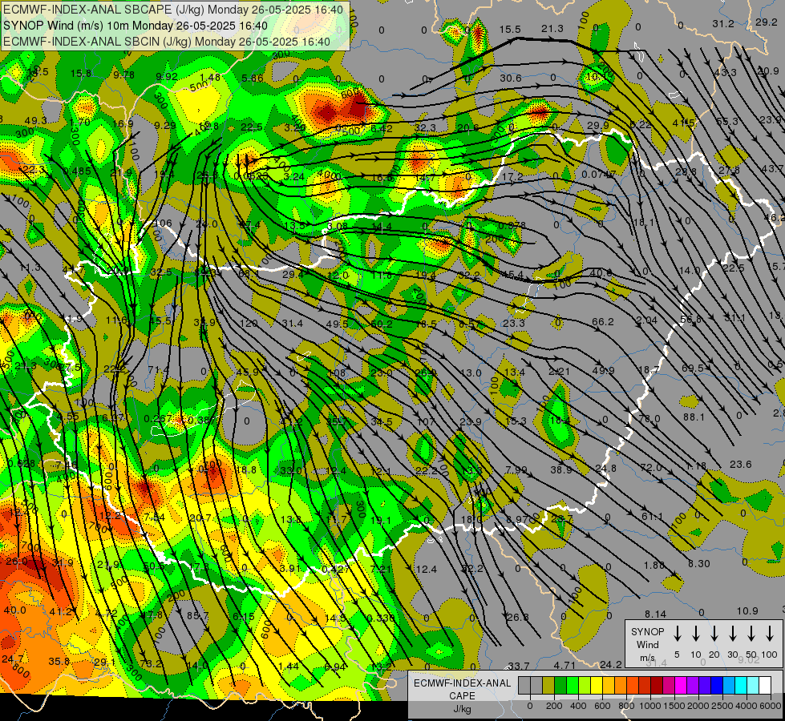Pick the dark red swatch above the 1000–1500 range
The width and height of the screenshot is (785, 721).
657,685
